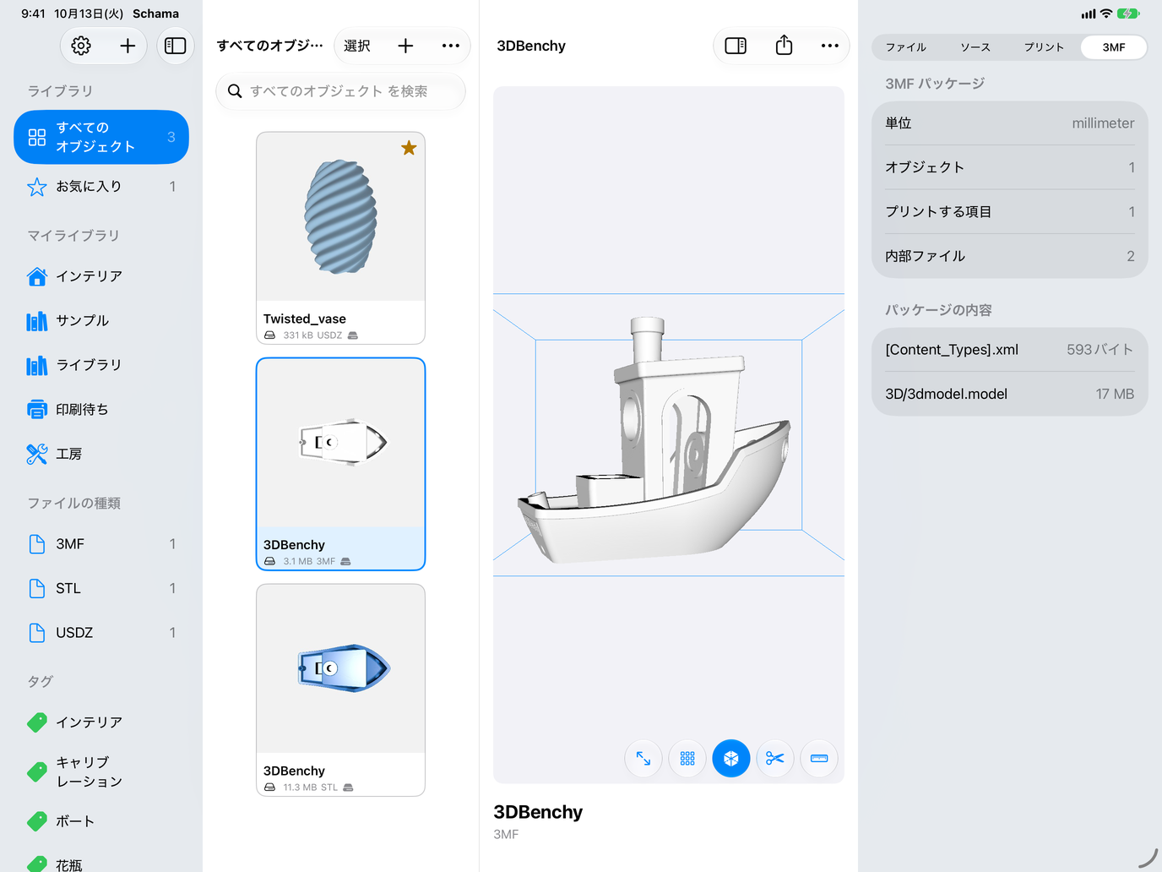Open the インテリア library with house icon
The width and height of the screenshot is (1162, 872).
tap(101, 276)
